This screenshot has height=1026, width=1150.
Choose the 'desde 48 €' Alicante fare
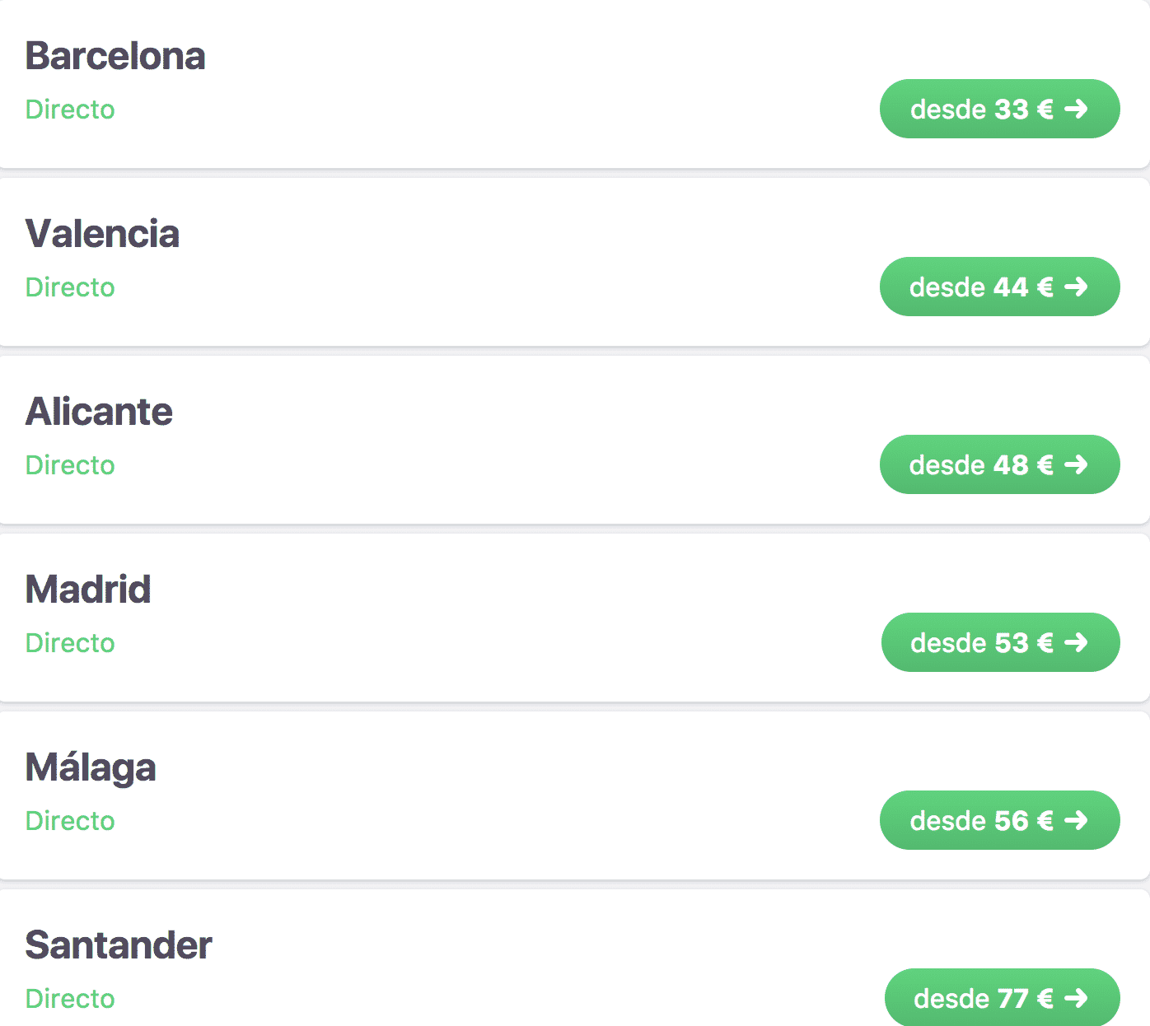coord(1000,464)
